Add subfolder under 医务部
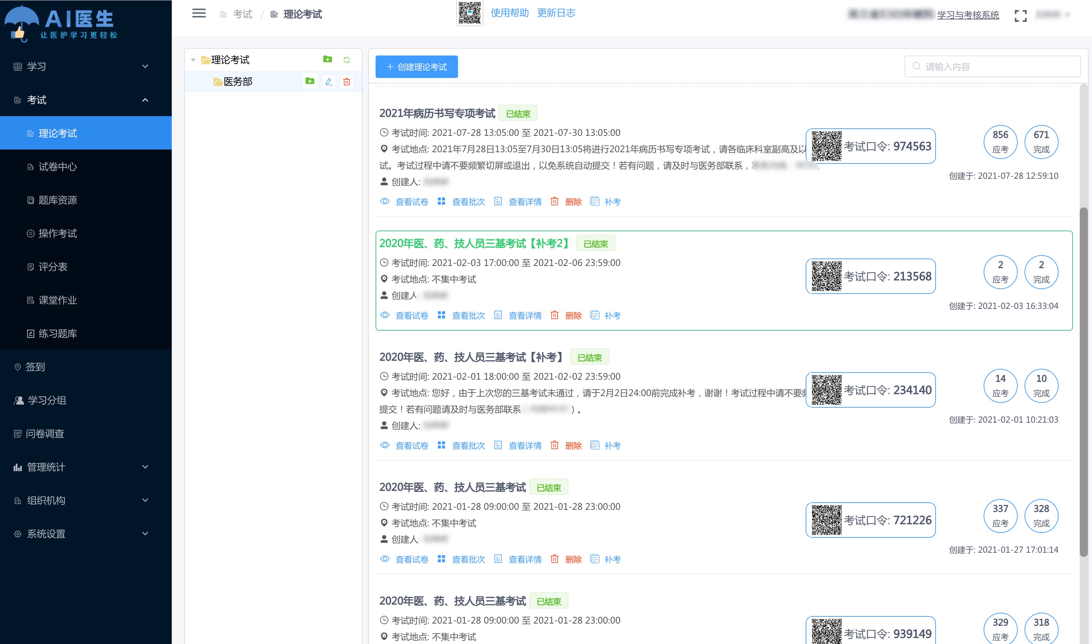This screenshot has height=644, width=1092. click(x=309, y=81)
